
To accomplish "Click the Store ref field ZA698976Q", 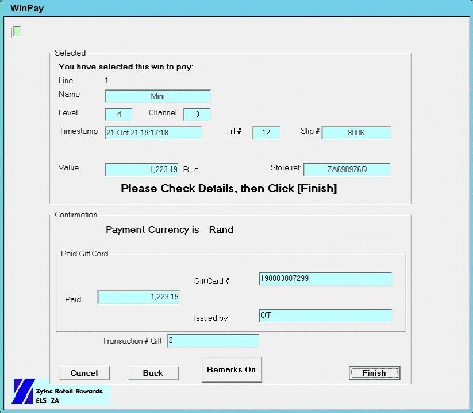I will point(347,169).
